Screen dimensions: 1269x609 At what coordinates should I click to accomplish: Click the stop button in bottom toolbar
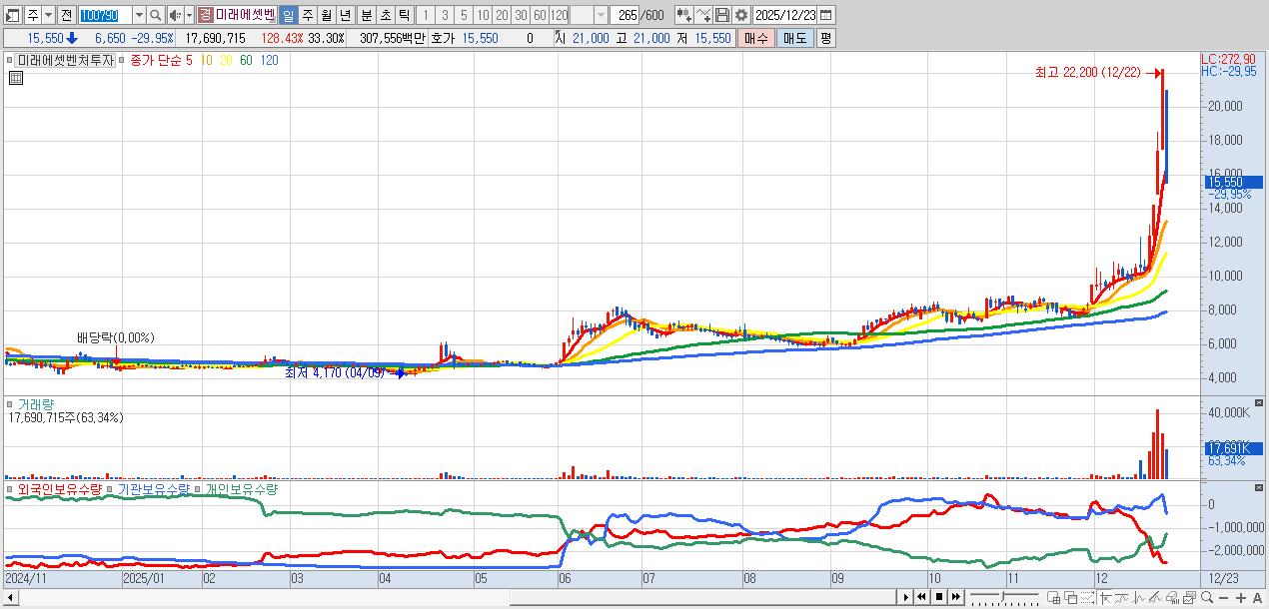939,597
